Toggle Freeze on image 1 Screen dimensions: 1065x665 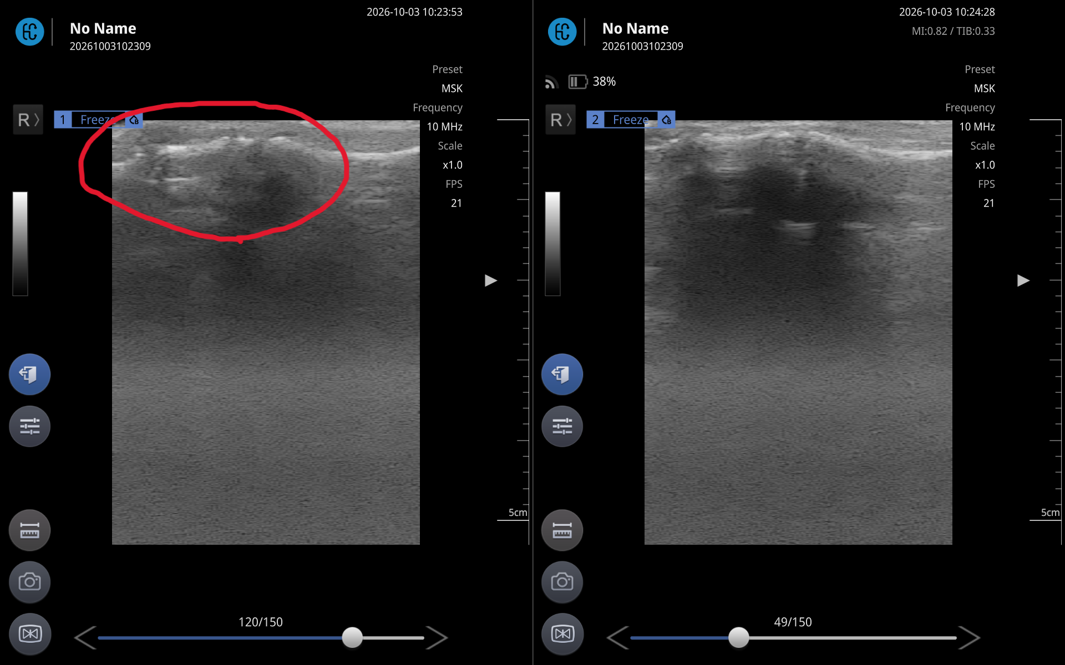click(98, 120)
